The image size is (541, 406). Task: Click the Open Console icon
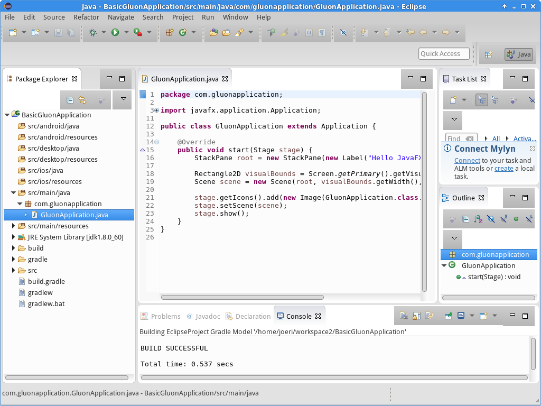pos(483,316)
